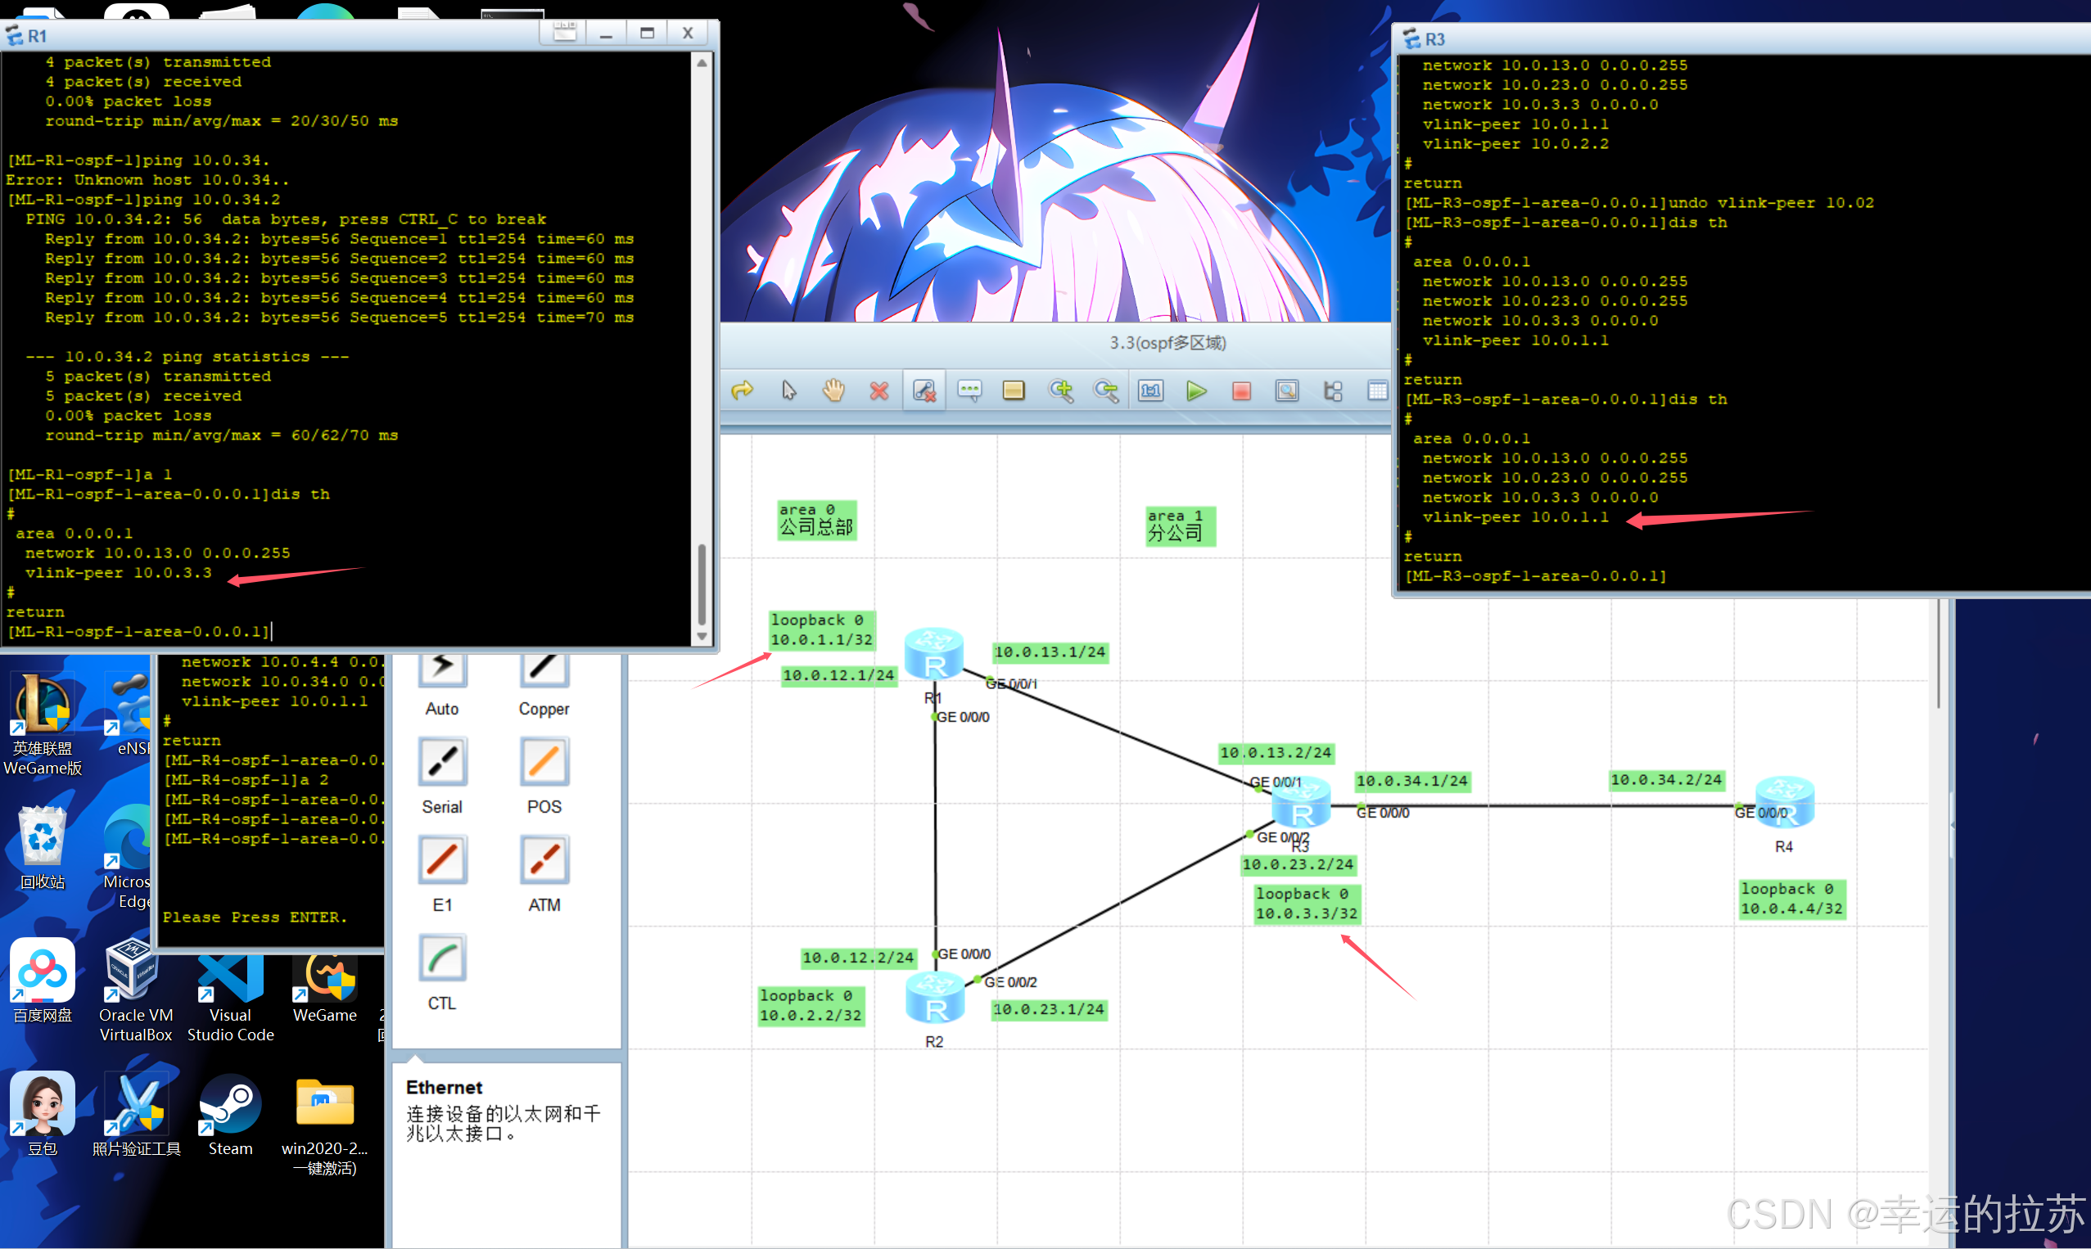Toggle the delete-connection tool
The height and width of the screenshot is (1249, 2091).
click(x=924, y=390)
